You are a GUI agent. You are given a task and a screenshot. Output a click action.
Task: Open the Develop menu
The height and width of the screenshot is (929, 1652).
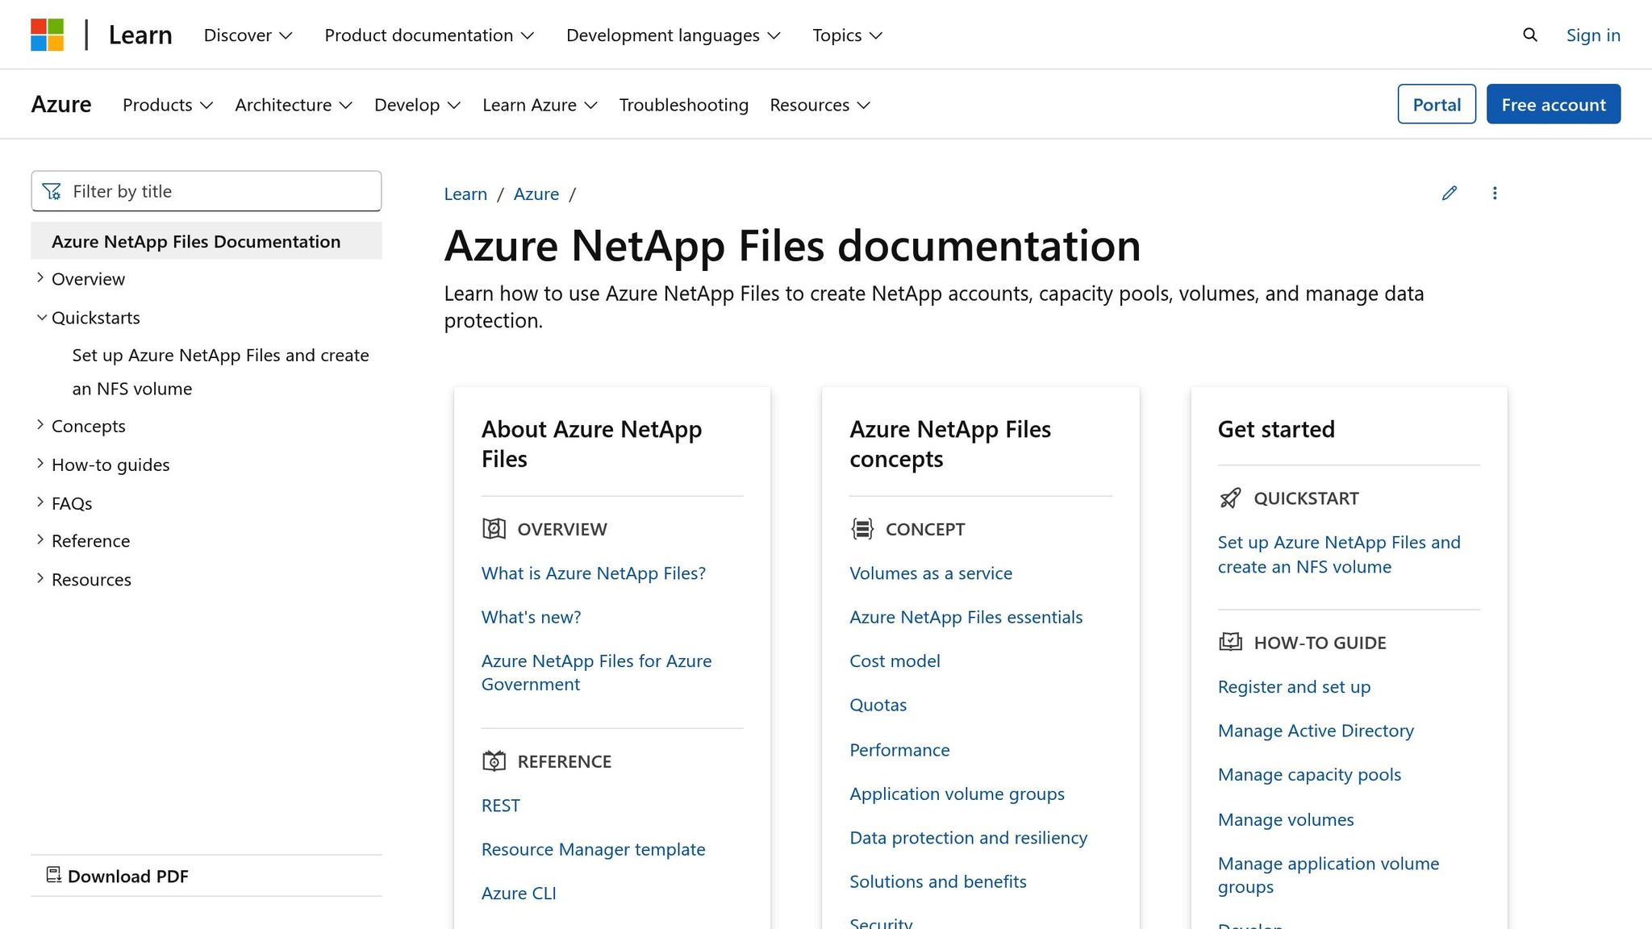(x=417, y=105)
